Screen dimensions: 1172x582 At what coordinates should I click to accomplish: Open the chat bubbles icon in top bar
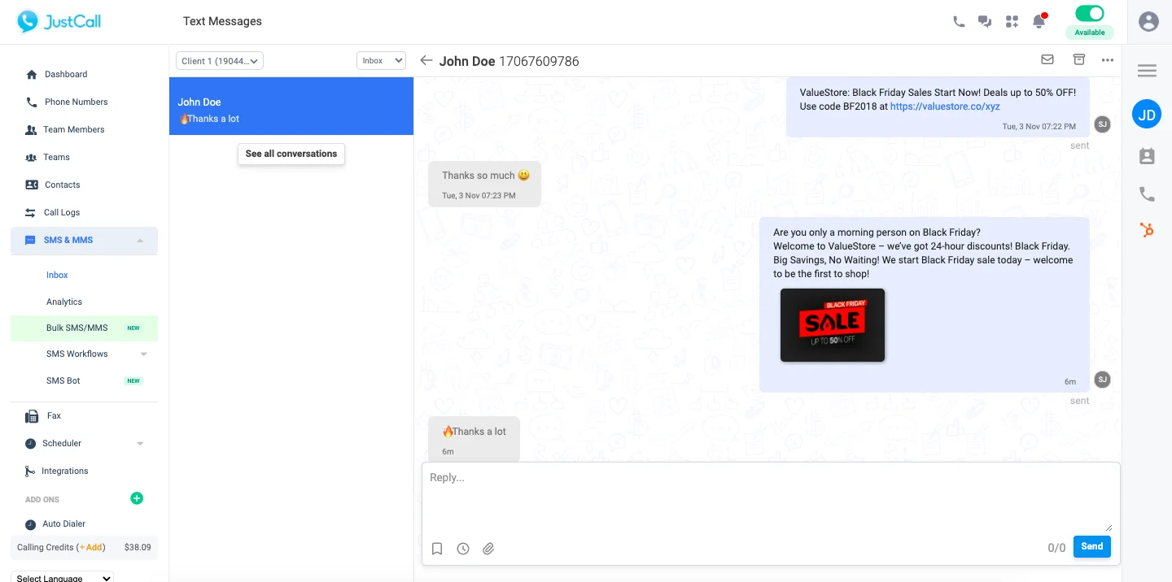click(x=985, y=22)
